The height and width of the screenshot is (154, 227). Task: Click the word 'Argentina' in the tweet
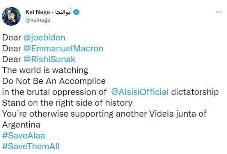pyautogui.click(x=21, y=125)
